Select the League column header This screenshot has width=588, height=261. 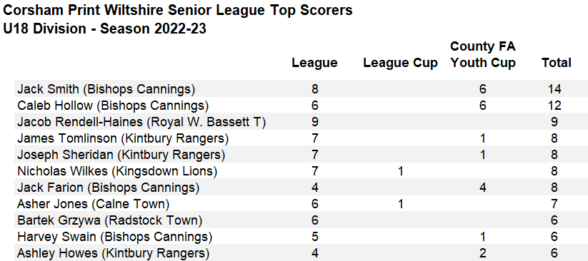point(314,63)
